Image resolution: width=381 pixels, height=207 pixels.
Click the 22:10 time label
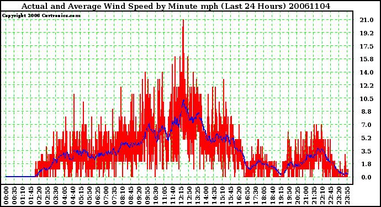(x=322, y=195)
